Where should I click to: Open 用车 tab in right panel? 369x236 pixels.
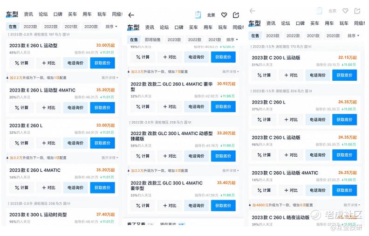[x=329, y=23]
